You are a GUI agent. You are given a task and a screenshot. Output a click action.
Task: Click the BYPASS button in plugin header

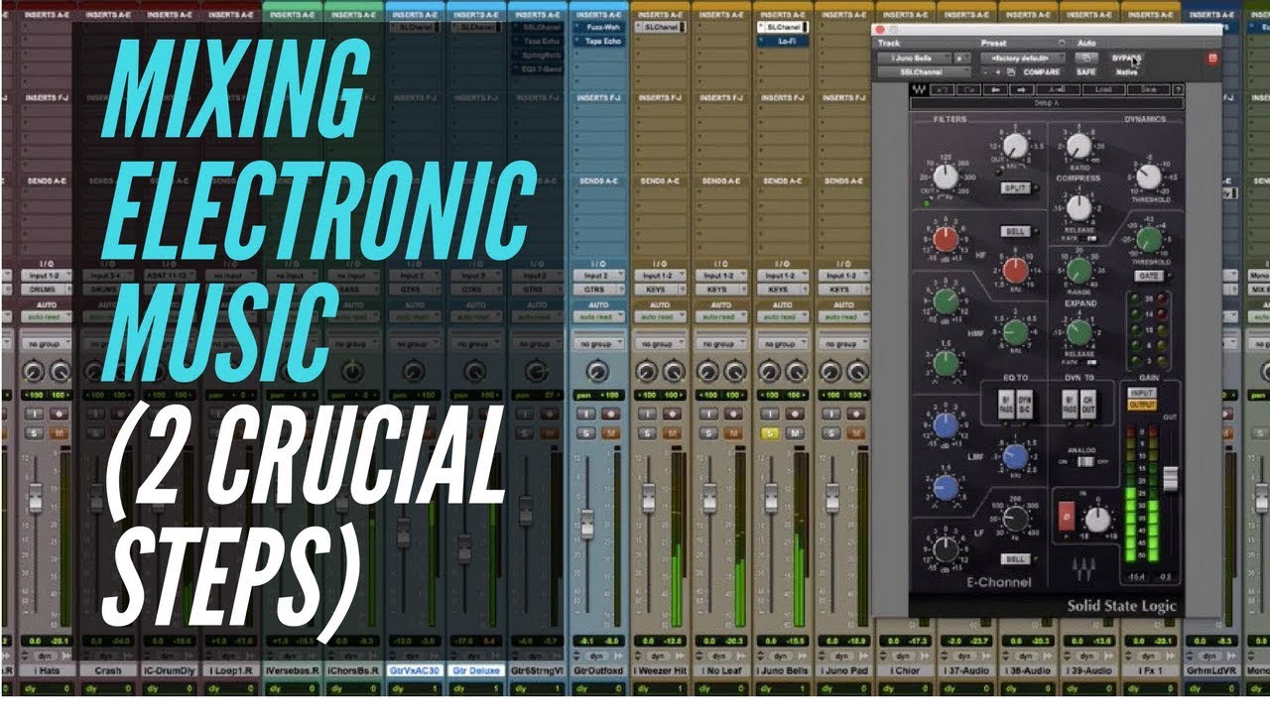coord(1126,58)
